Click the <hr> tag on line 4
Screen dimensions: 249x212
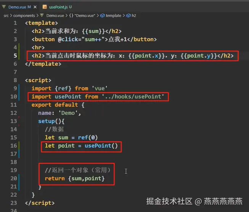pyautogui.click(x=38, y=47)
